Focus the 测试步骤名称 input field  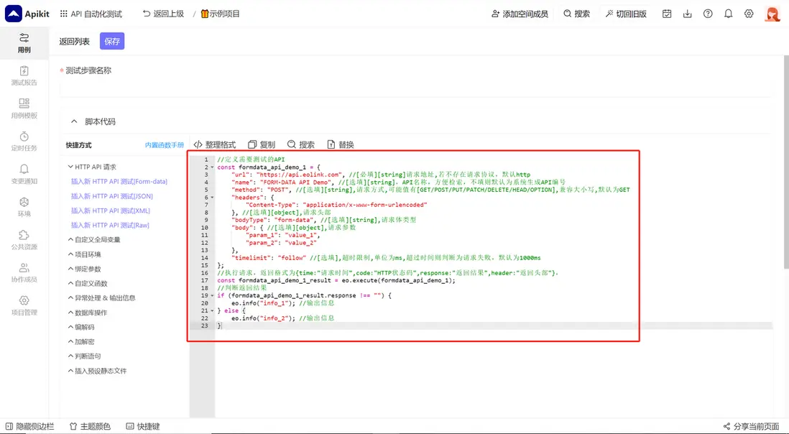(x=415, y=88)
